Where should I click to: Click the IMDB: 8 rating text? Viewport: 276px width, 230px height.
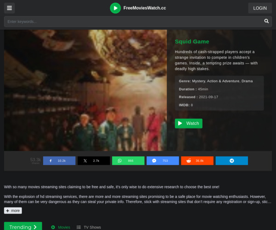point(186,105)
